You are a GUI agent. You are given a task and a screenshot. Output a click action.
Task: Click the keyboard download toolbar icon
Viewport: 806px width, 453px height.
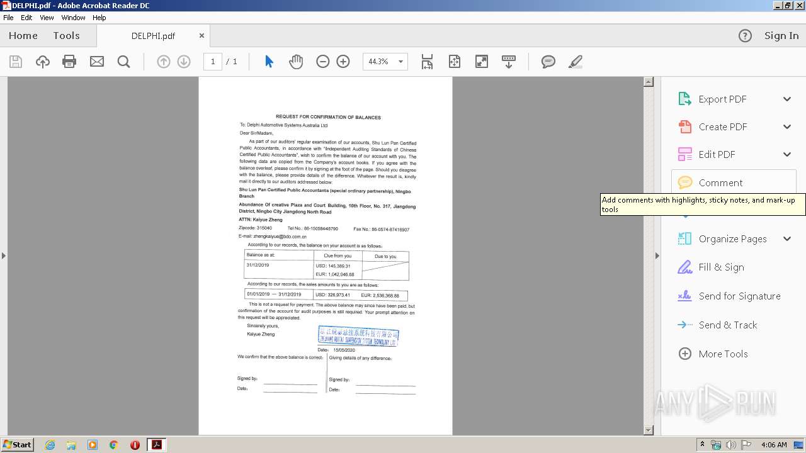point(509,62)
